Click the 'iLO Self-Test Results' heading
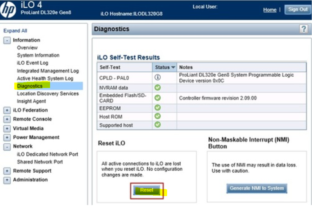312x209 pixels. pos(128,58)
